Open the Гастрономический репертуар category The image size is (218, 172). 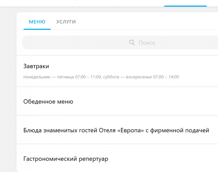coord(117,159)
